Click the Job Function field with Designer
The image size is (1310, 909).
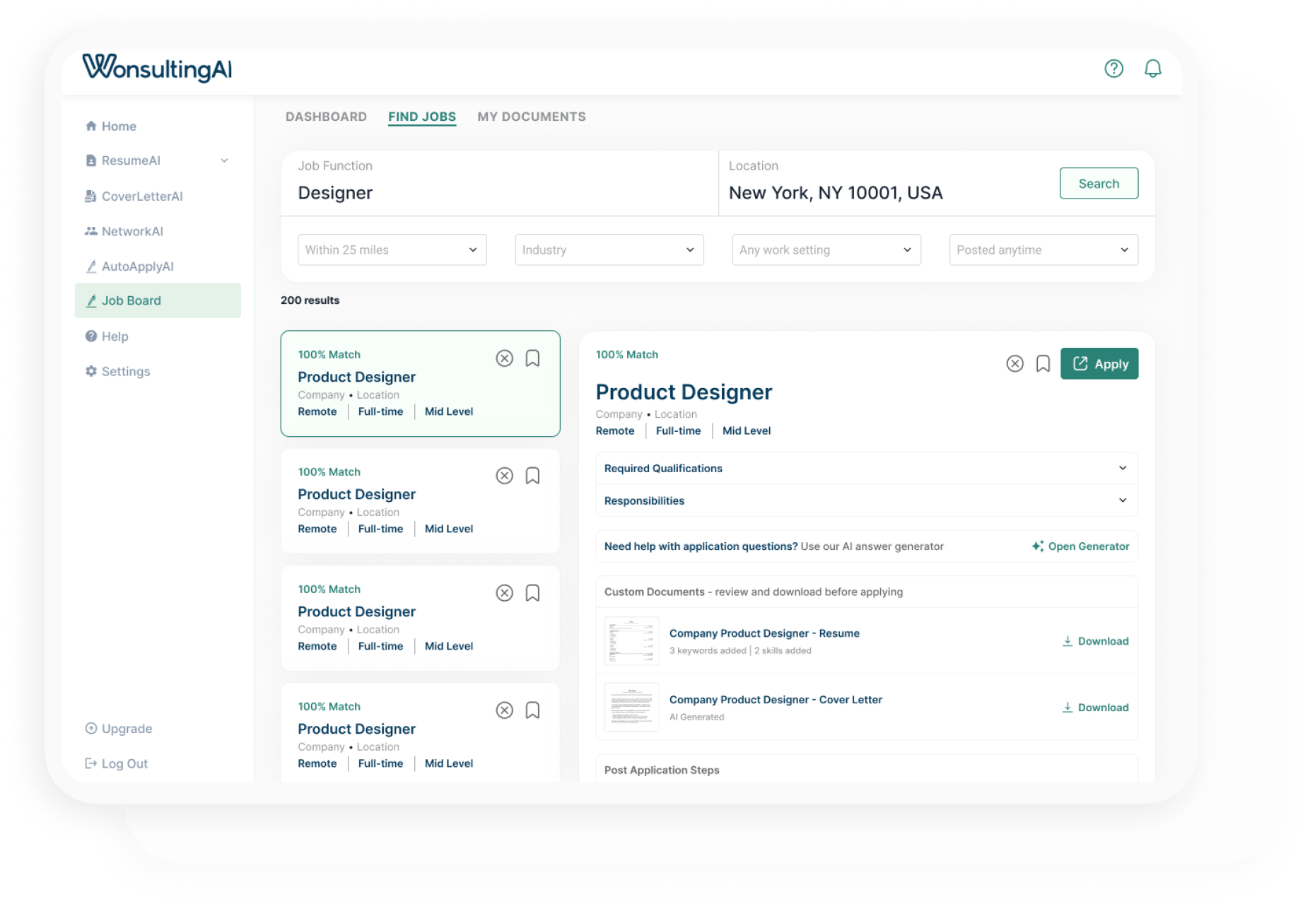500,184
